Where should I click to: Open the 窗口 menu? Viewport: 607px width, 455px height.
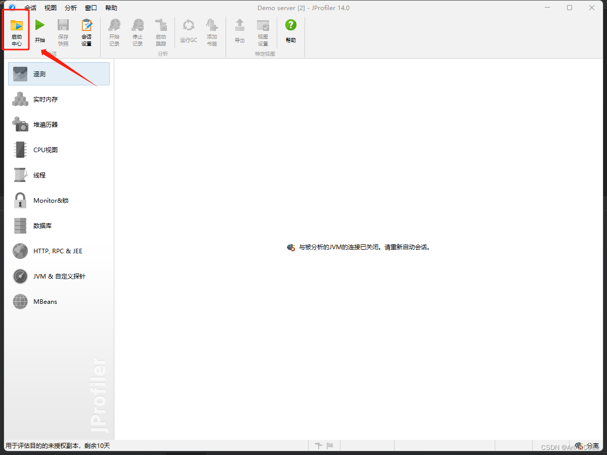coord(91,8)
